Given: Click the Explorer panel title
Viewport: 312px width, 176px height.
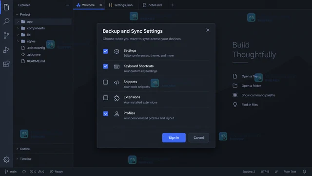Looking at the screenshot, I should tap(24, 5).
